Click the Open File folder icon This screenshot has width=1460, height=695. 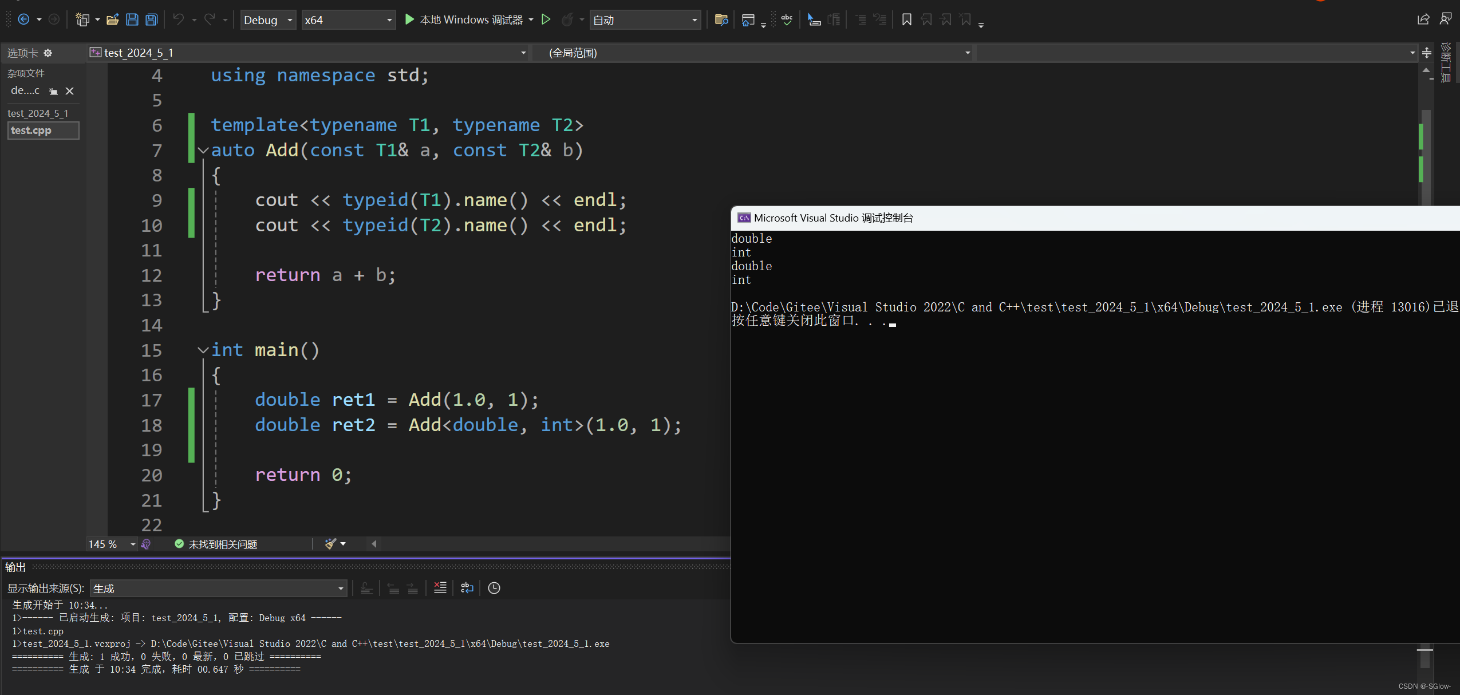pos(113,19)
